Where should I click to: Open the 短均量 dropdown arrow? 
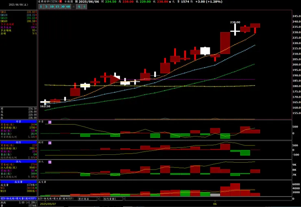coord(124,199)
